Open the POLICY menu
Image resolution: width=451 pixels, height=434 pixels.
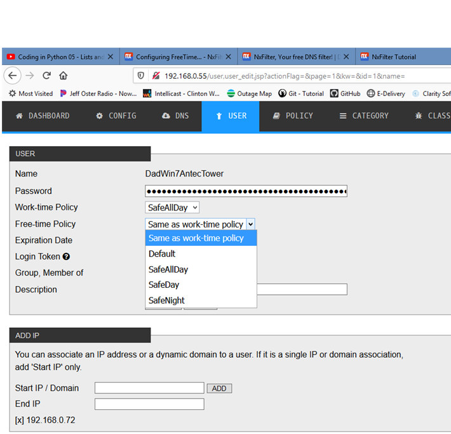pyautogui.click(x=293, y=116)
